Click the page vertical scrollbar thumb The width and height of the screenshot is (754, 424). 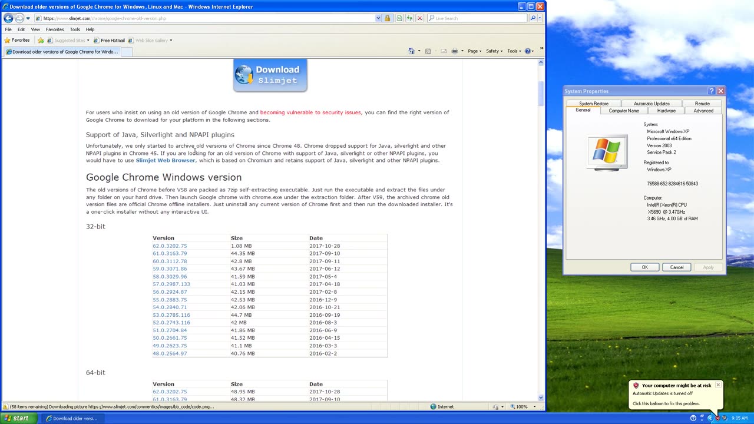541,94
